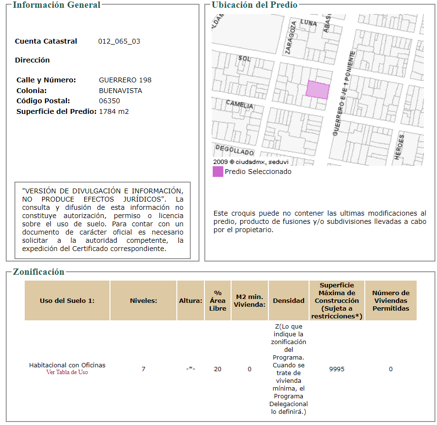Click the DEGOLLADO street label on map
Screen dimensions: 437x425
235,150
